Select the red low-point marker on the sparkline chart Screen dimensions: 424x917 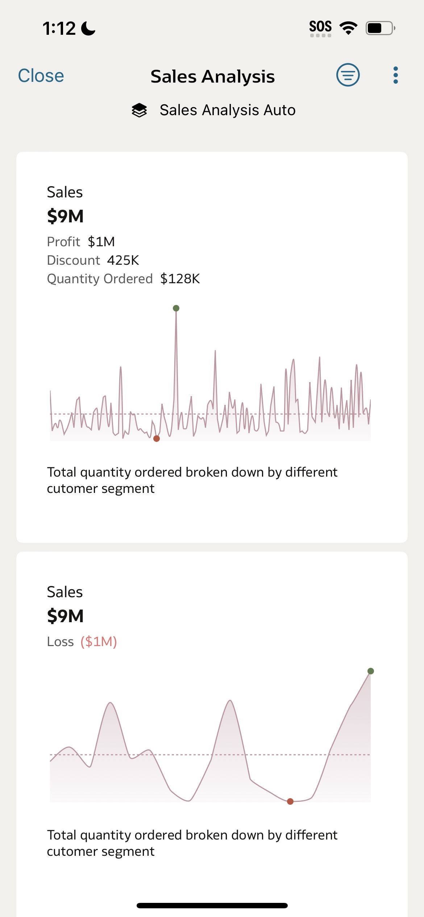[x=157, y=438]
